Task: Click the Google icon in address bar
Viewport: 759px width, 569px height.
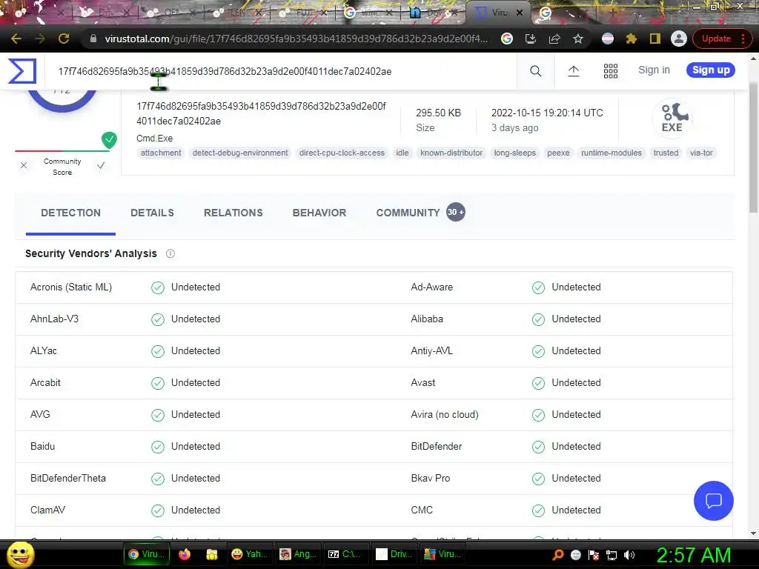Action: (x=507, y=39)
